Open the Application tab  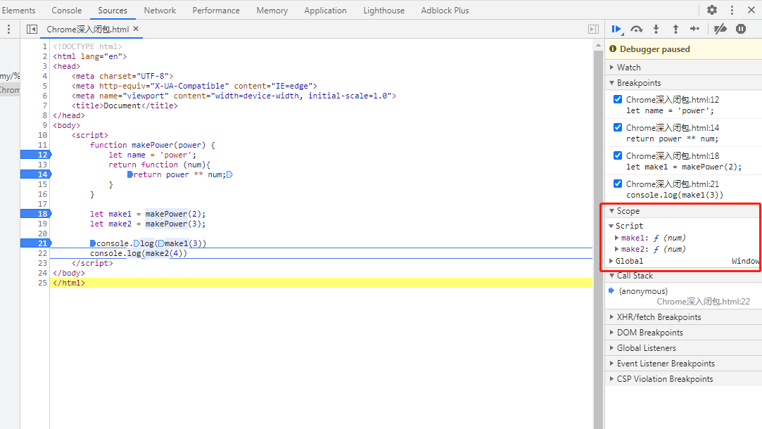pos(325,11)
